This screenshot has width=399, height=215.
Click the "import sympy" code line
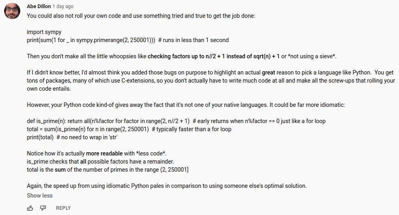pyautogui.click(x=44, y=32)
